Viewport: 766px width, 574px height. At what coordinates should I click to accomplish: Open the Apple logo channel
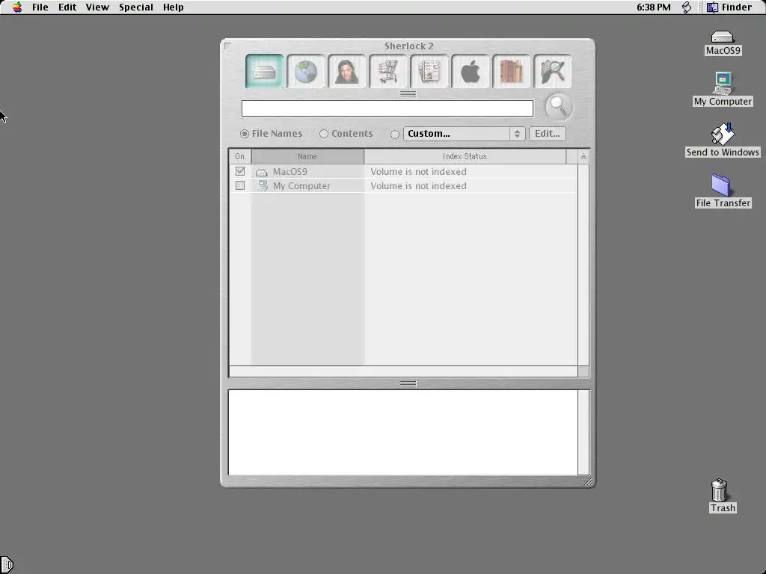(471, 71)
